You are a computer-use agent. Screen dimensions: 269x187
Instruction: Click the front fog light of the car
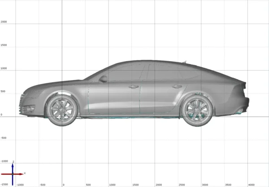tap(29, 109)
